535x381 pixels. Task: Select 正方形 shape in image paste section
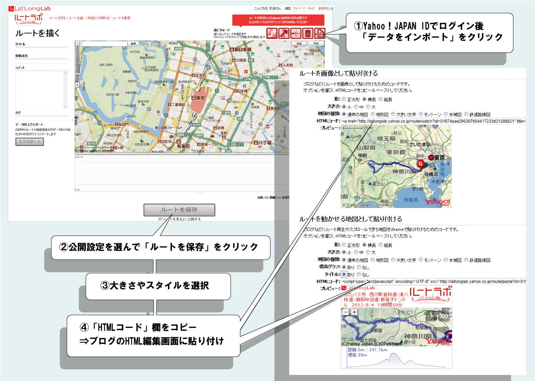[344, 99]
